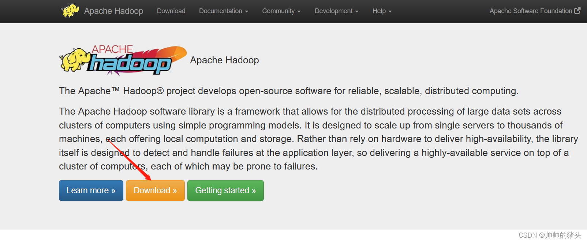This screenshot has height=242, width=587.
Task: Expand the Documentation dropdown menu
Action: 224,11
